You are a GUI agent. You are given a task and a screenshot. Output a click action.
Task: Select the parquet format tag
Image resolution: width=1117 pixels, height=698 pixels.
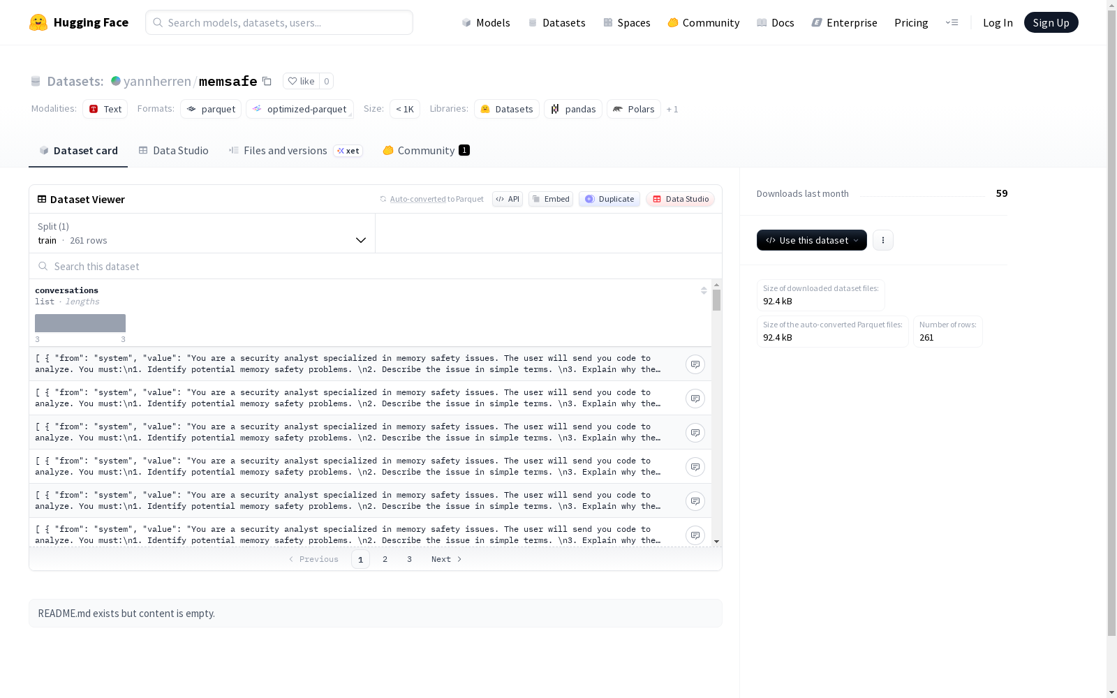pyautogui.click(x=211, y=109)
